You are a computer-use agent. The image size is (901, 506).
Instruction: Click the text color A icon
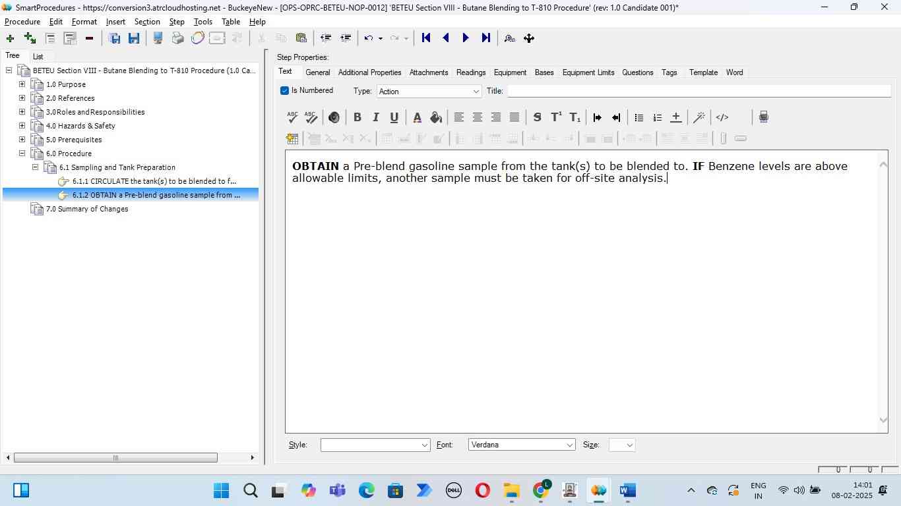pos(418,117)
